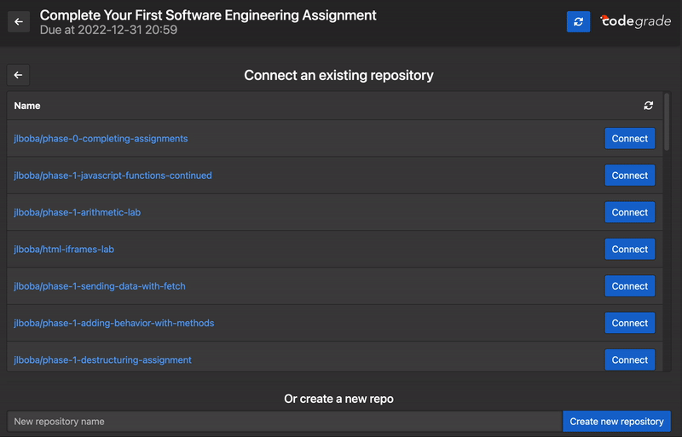Click the CodeGrade logo
This screenshot has height=437, width=682.
(635, 21)
